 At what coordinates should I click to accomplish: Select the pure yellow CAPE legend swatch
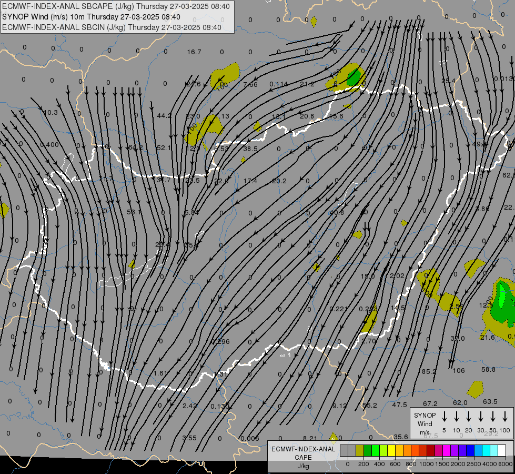tap(391, 451)
